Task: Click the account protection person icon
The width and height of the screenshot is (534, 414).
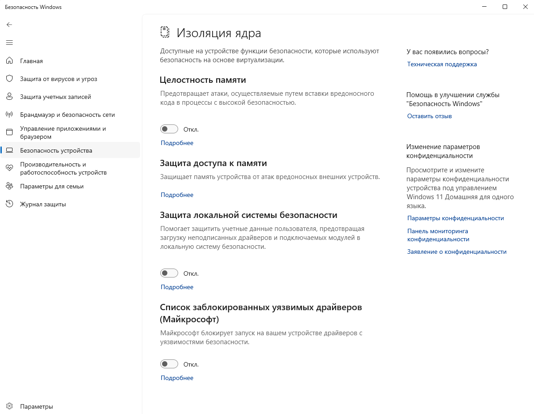Action: pyautogui.click(x=9, y=97)
